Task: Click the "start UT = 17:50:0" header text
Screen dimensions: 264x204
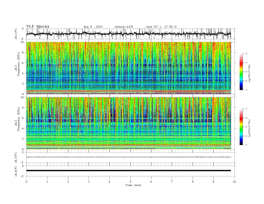Action: 161,27
